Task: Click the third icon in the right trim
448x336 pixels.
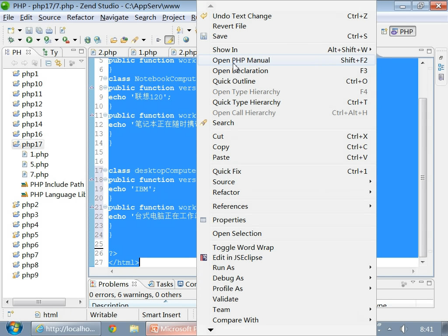Action: pyautogui.click(x=441, y=77)
